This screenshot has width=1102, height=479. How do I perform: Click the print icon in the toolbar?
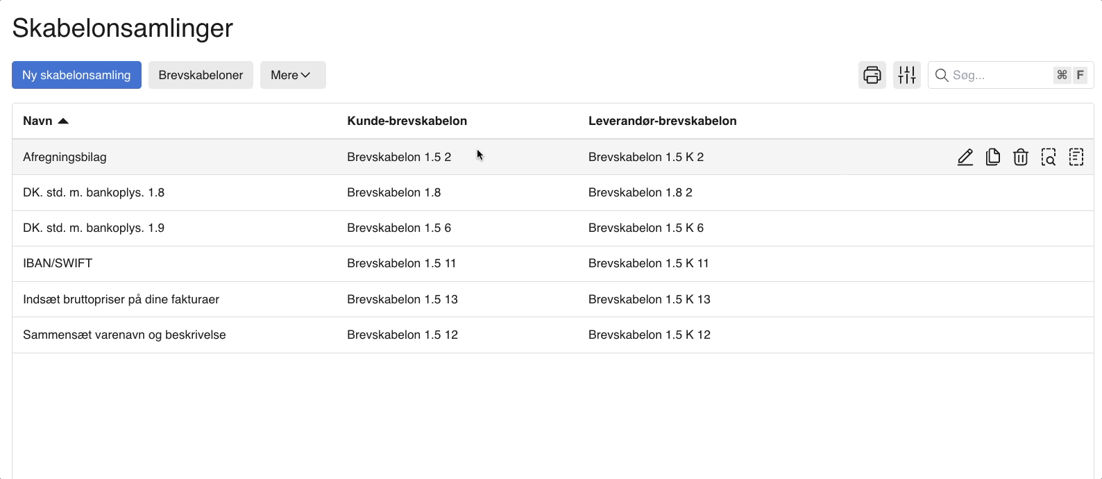pyautogui.click(x=872, y=74)
